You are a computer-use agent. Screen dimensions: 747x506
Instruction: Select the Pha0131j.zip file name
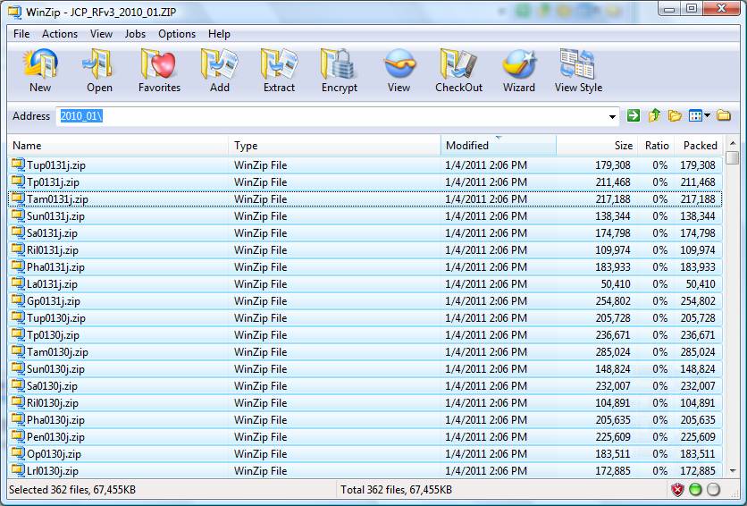tap(55, 266)
